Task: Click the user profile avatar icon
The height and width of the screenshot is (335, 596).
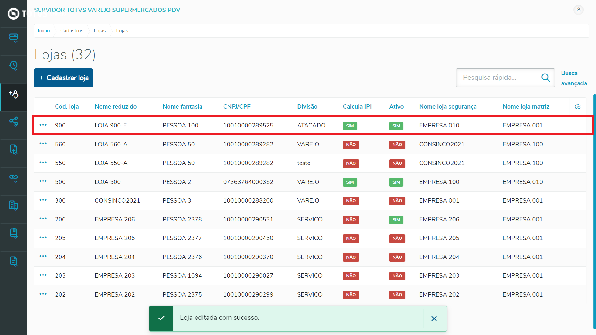Action: [578, 10]
